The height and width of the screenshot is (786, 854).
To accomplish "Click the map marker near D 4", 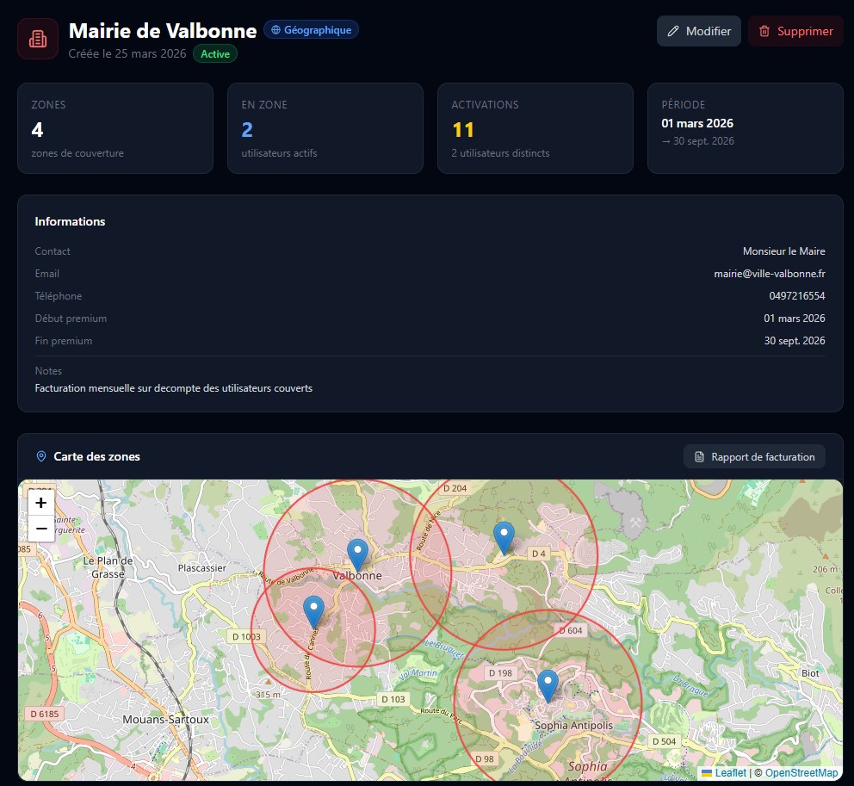I will tap(504, 536).
